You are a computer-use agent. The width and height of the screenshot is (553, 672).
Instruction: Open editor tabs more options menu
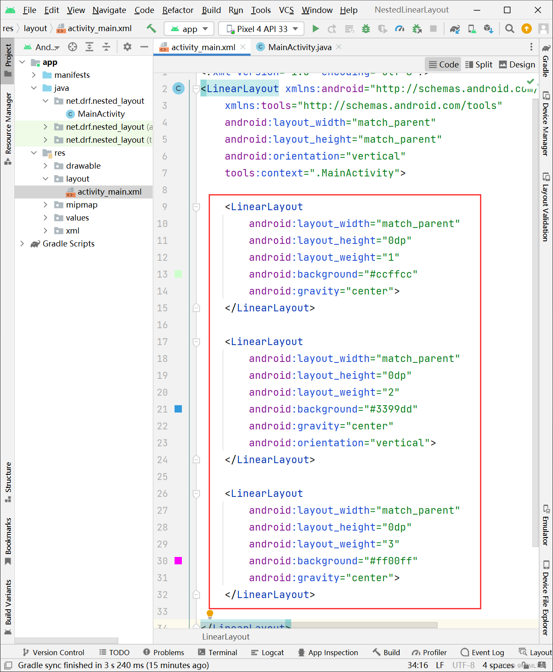531,47
